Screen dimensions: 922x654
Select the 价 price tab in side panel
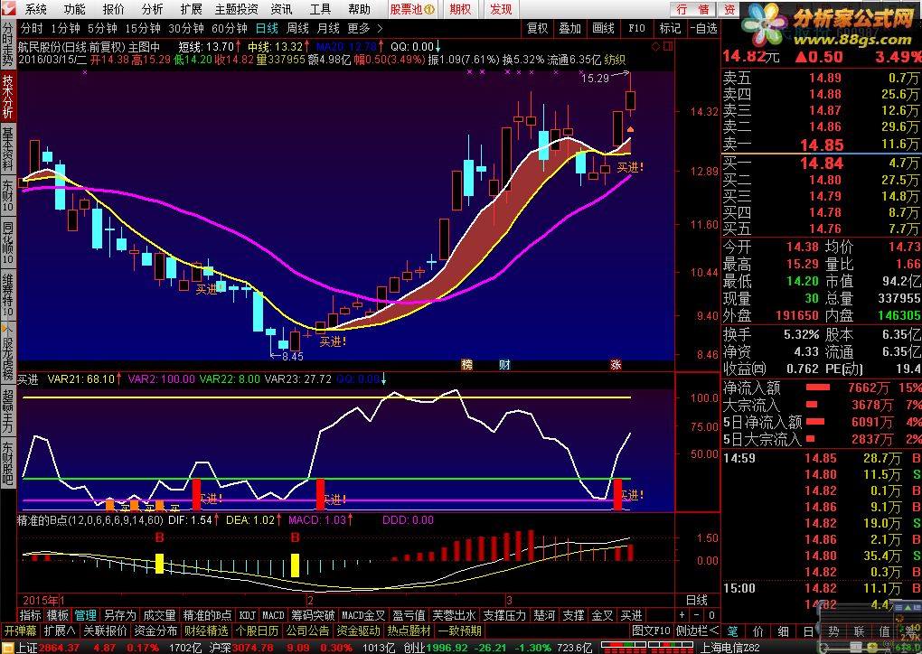758,631
